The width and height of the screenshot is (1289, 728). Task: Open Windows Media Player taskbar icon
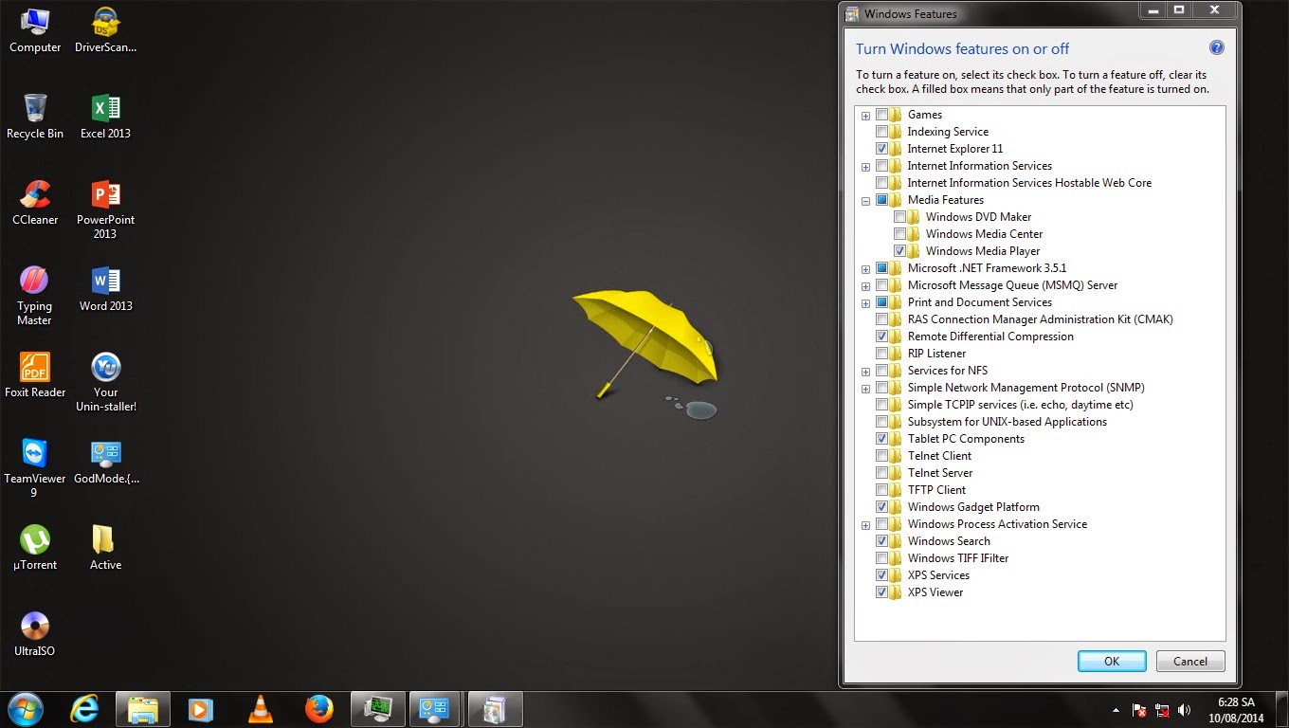coord(201,709)
